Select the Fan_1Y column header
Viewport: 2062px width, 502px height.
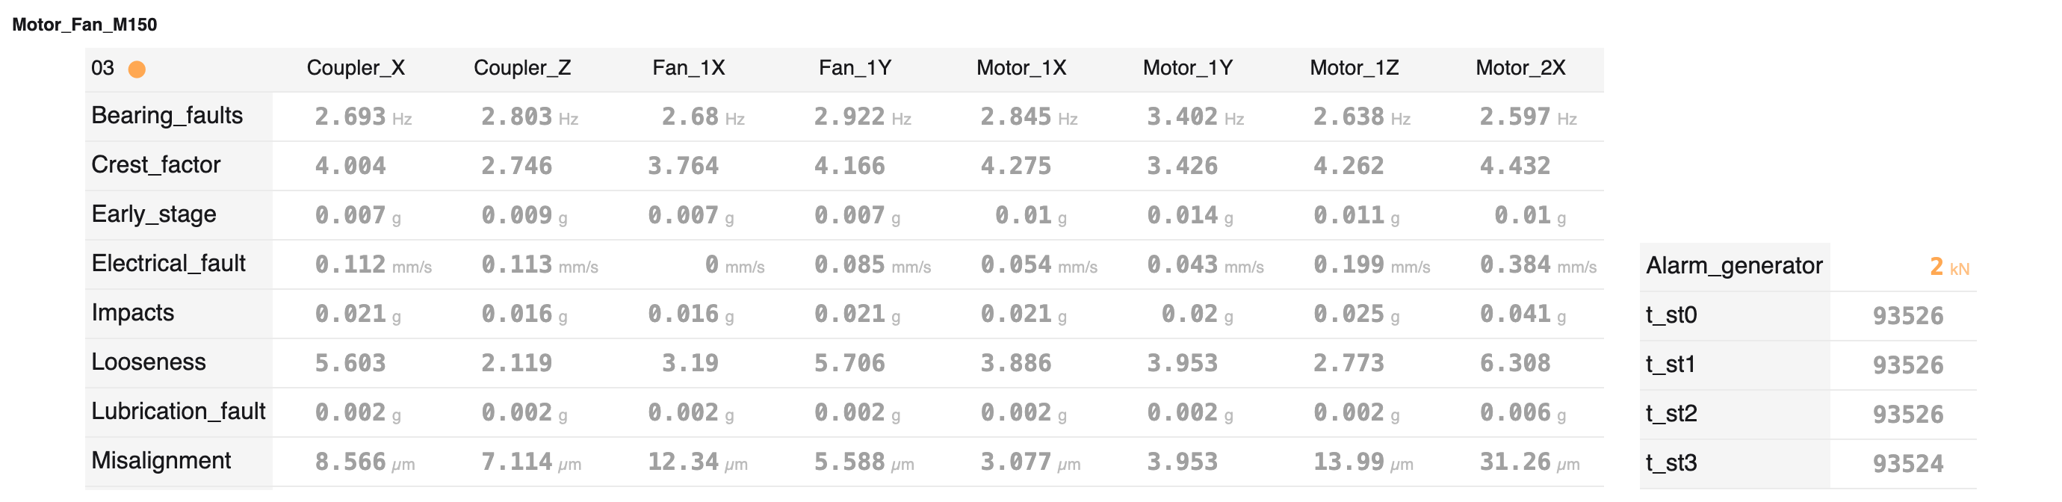click(x=854, y=68)
